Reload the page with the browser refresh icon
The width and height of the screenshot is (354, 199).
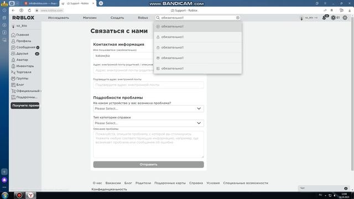tap(29, 11)
